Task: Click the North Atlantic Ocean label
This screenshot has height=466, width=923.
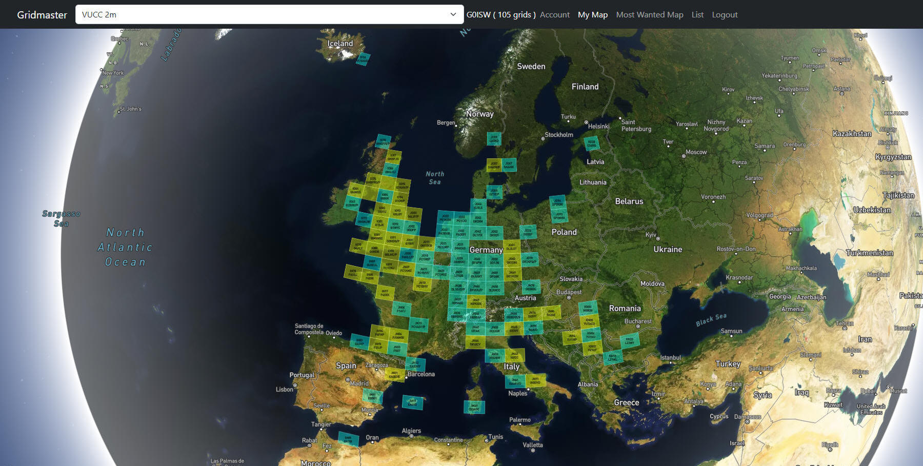Action: click(x=126, y=248)
